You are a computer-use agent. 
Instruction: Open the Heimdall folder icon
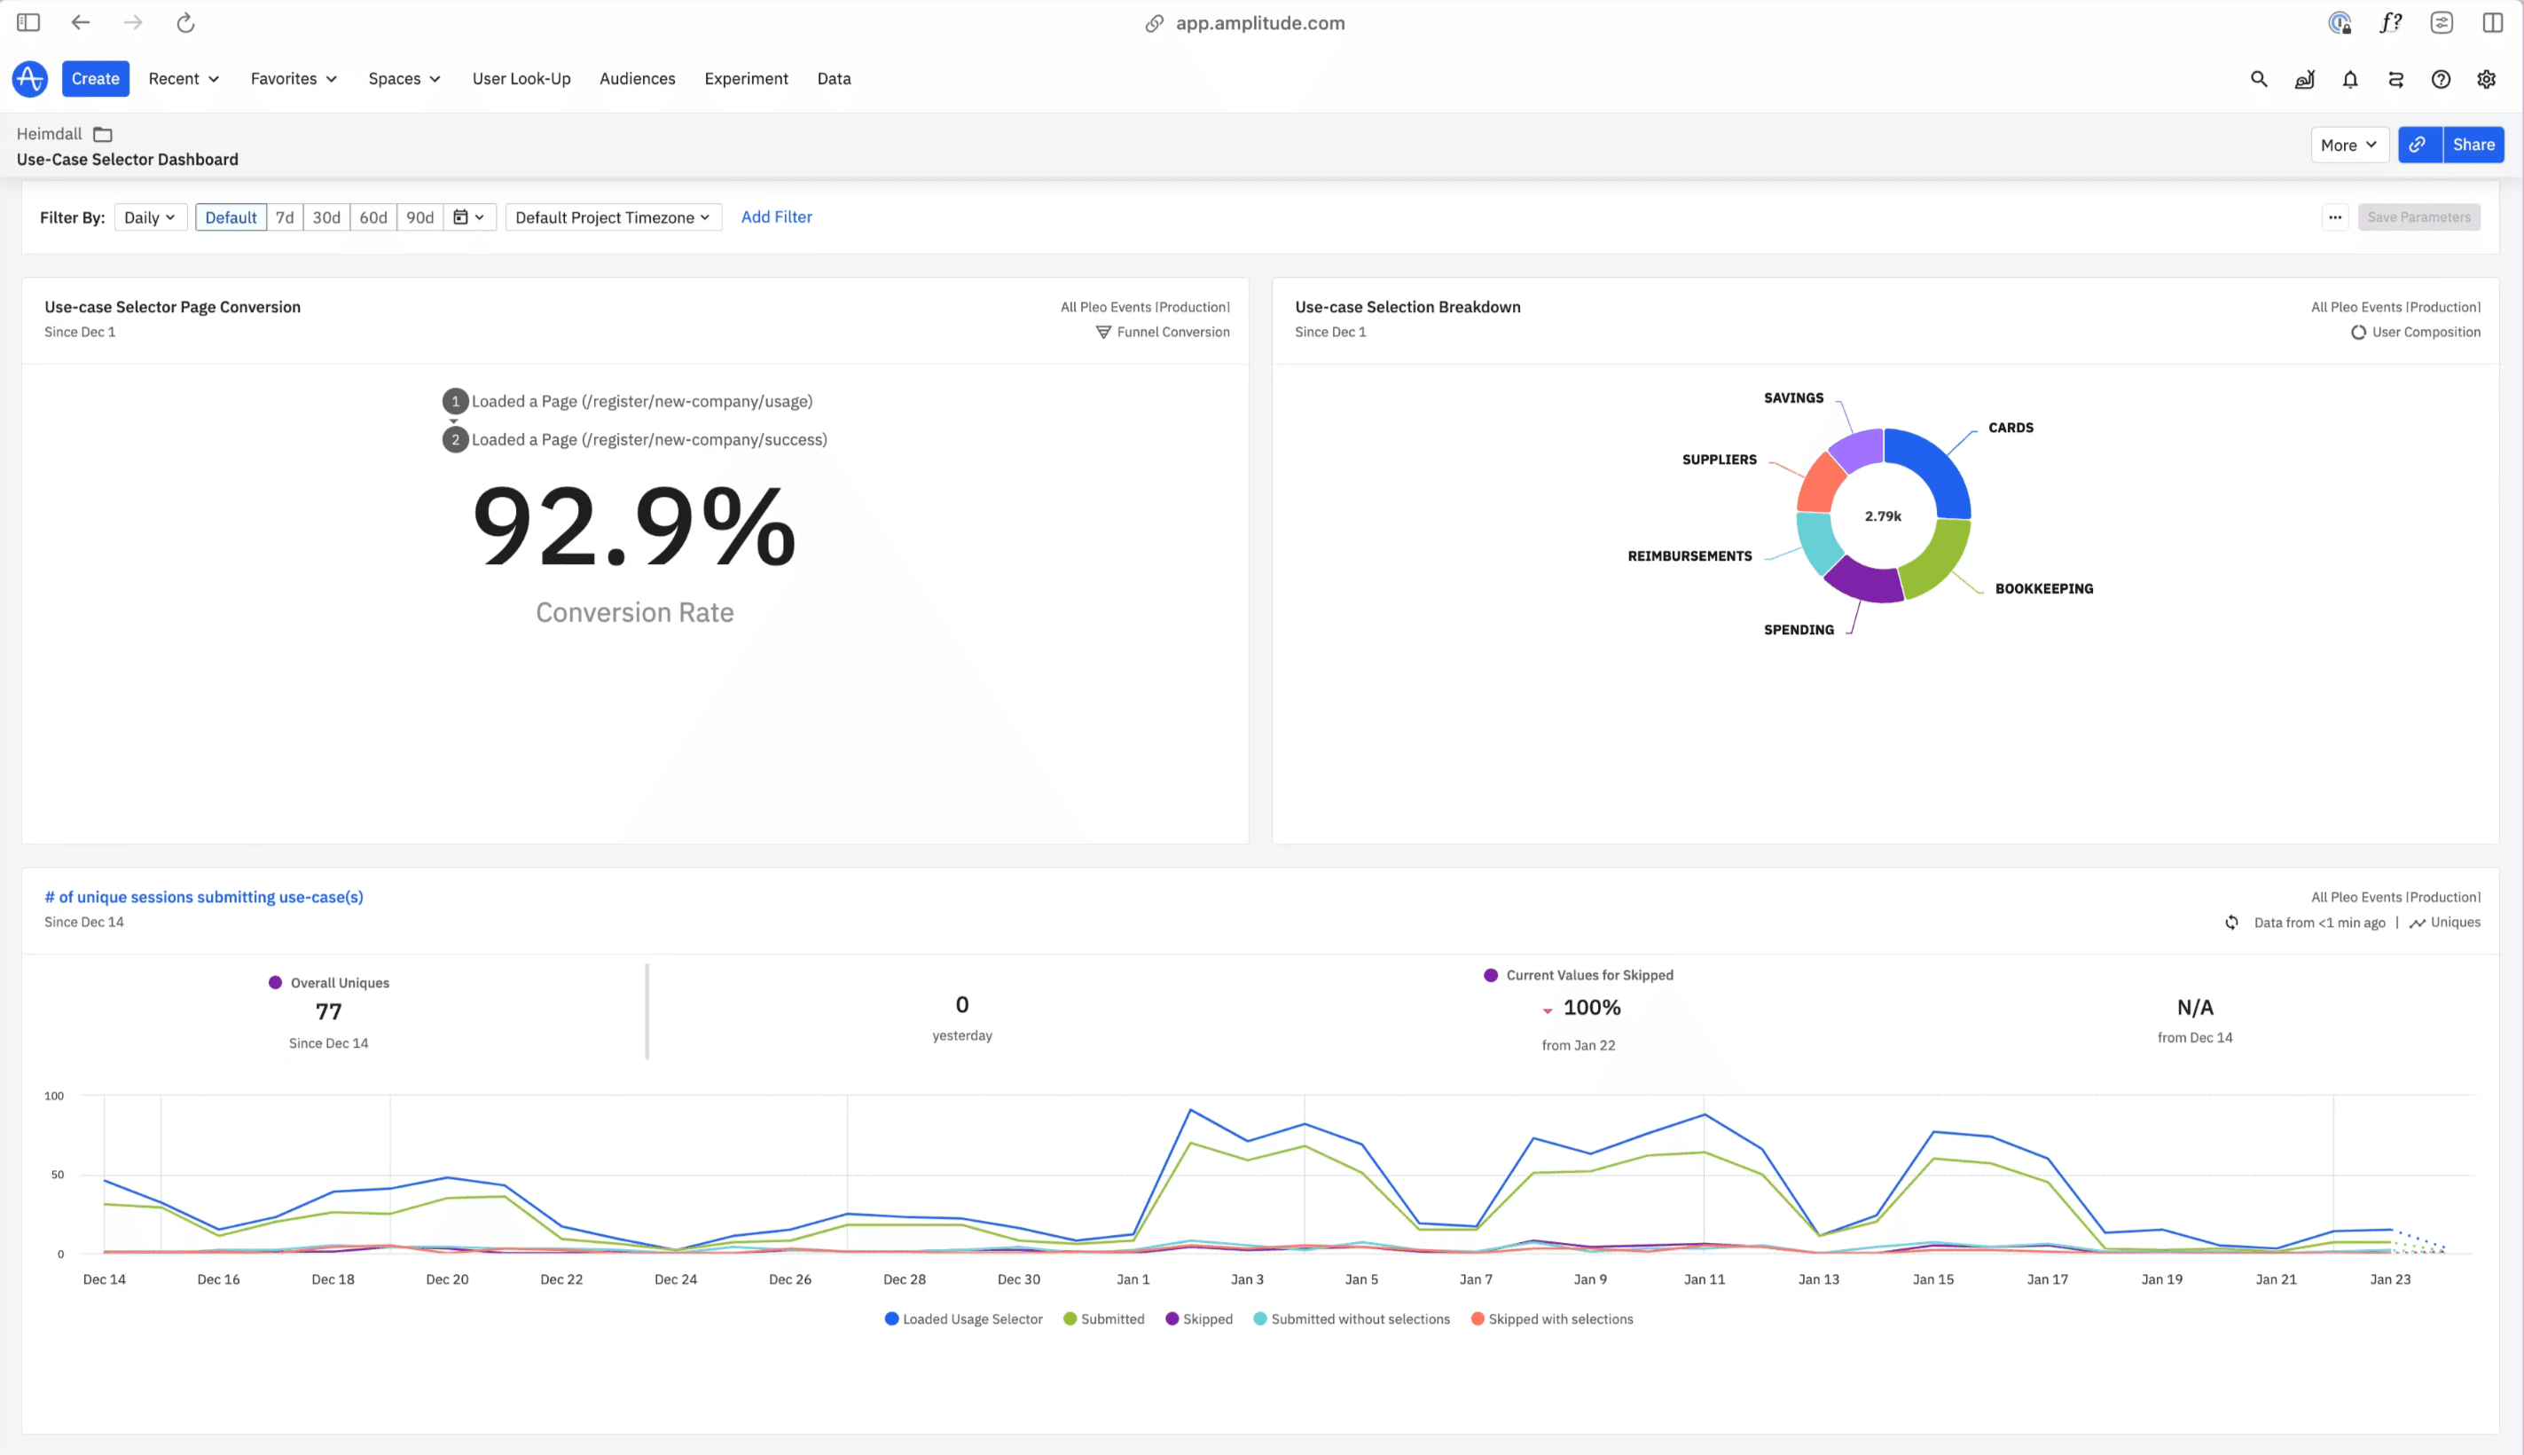pos(103,134)
